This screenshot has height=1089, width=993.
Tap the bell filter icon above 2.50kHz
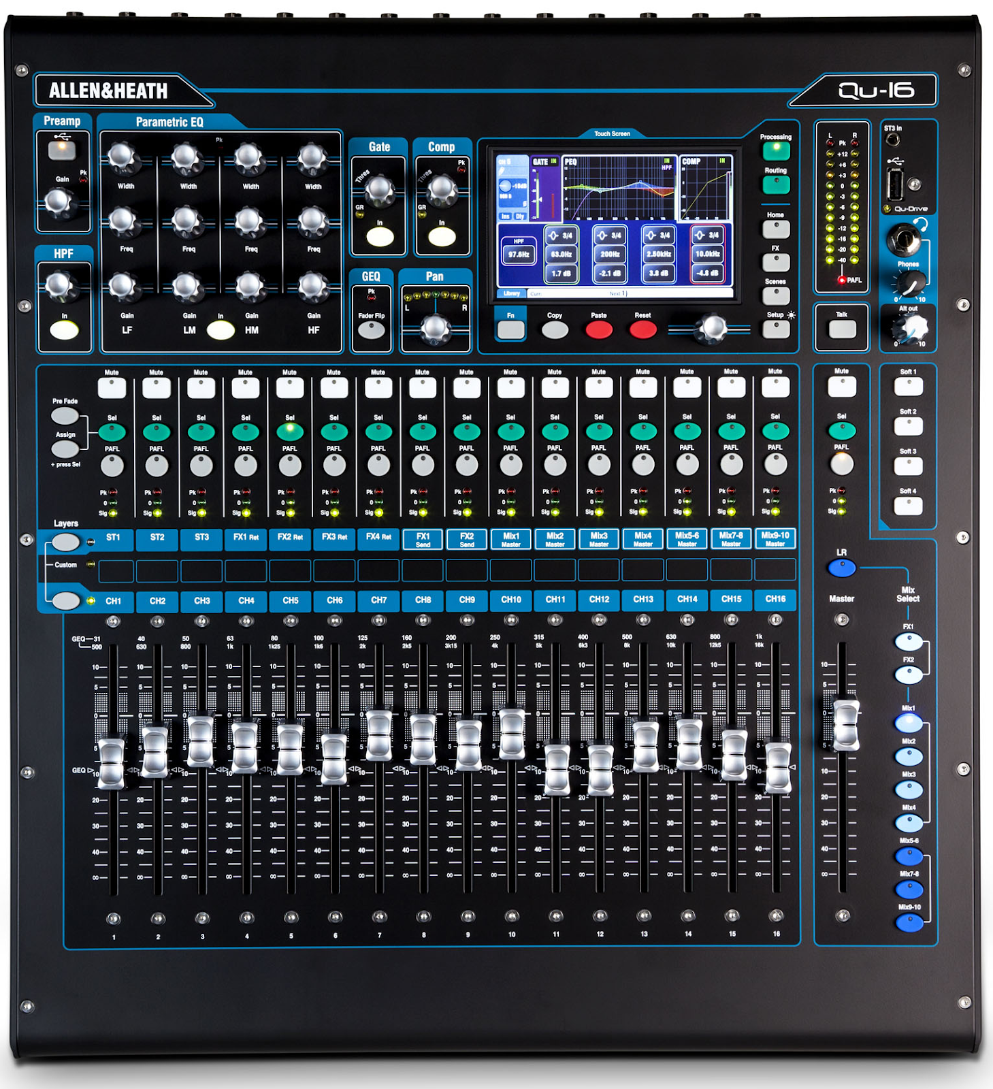pyautogui.click(x=651, y=235)
